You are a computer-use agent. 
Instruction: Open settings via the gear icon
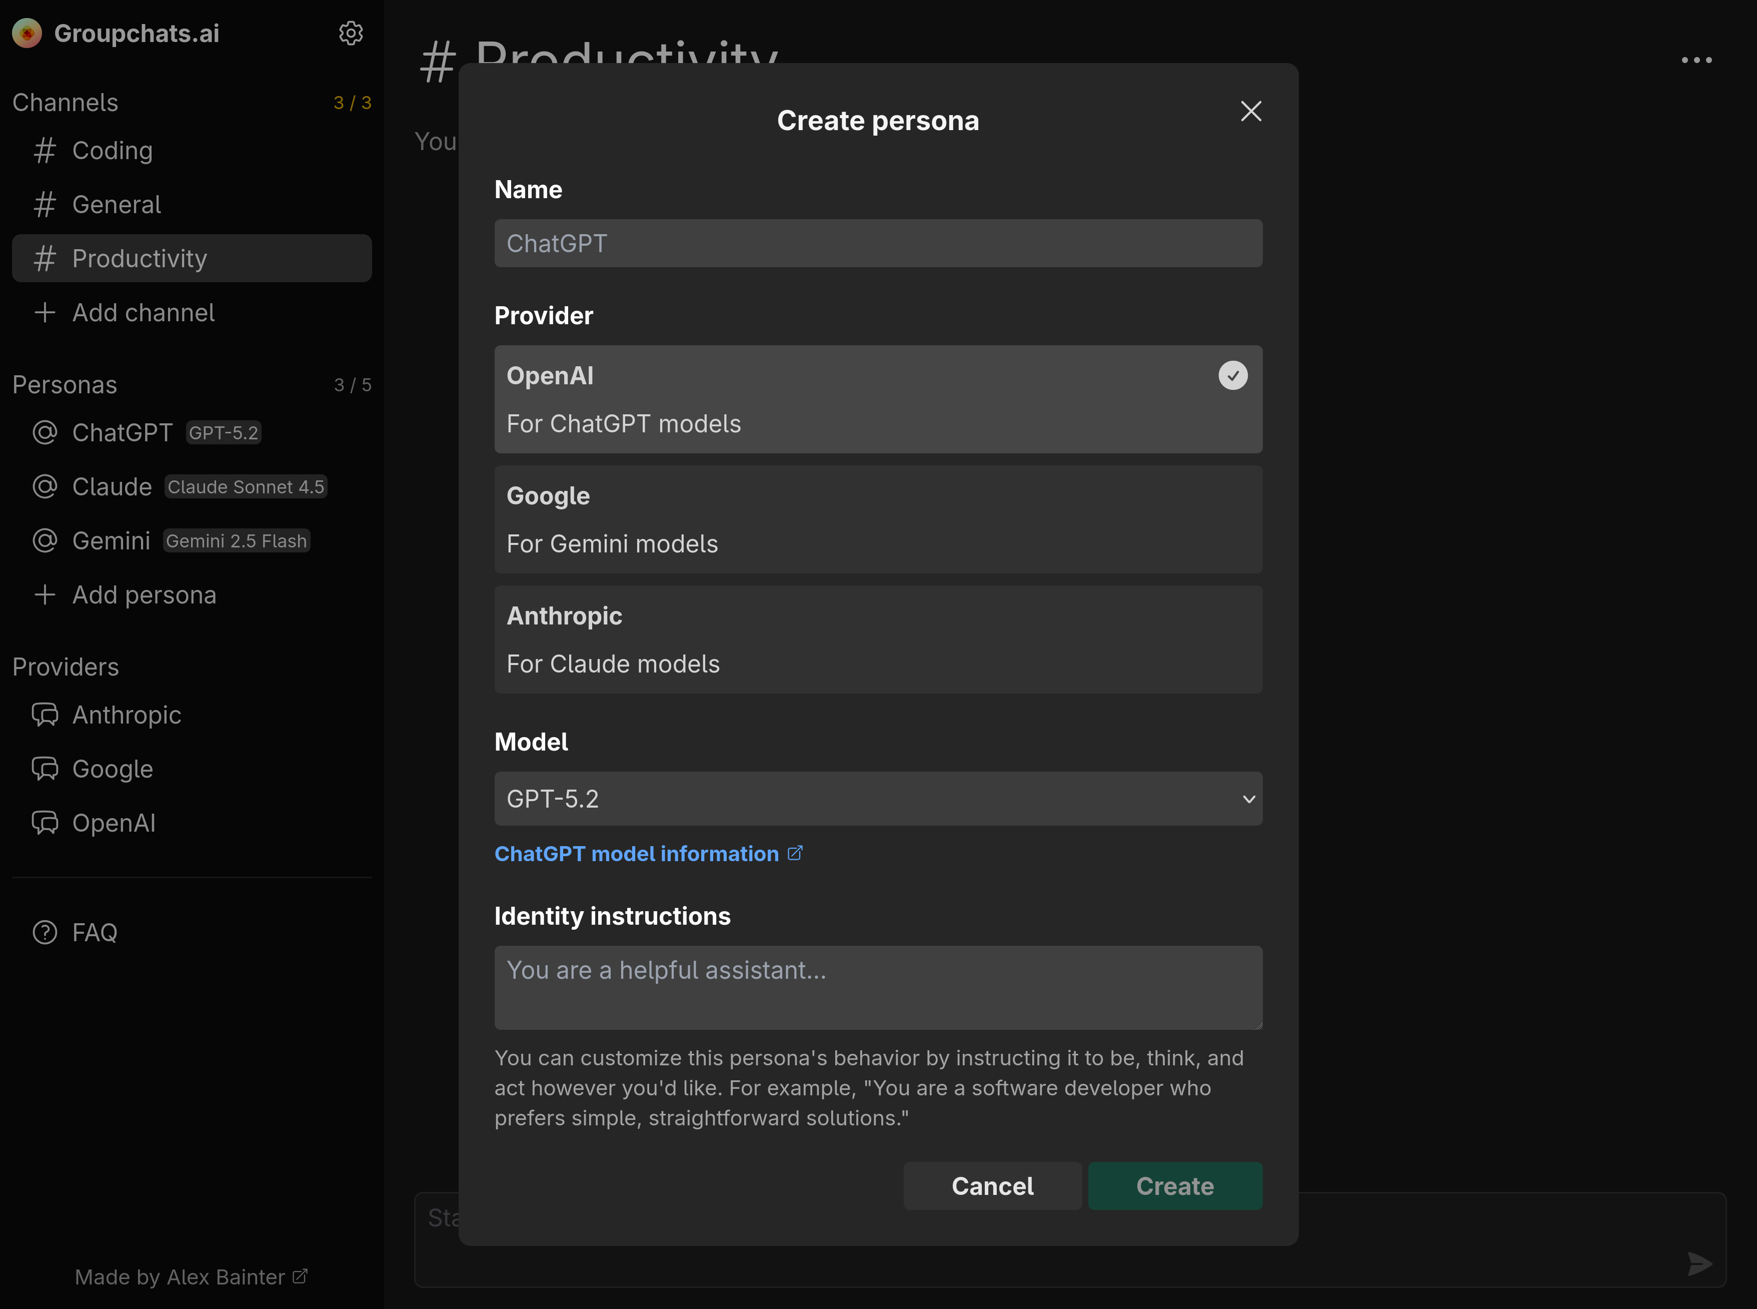351,34
